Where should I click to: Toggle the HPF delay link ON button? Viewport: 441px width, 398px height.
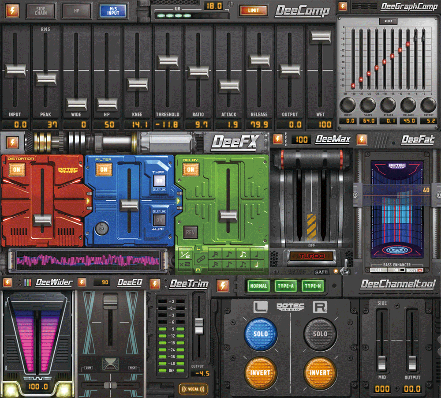coord(159,181)
